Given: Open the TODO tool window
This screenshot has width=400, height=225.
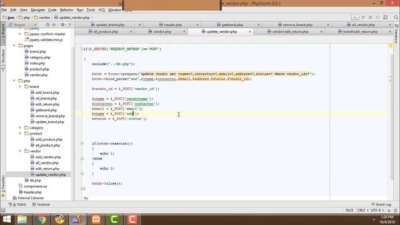Looking at the screenshot, I should tap(17, 204).
